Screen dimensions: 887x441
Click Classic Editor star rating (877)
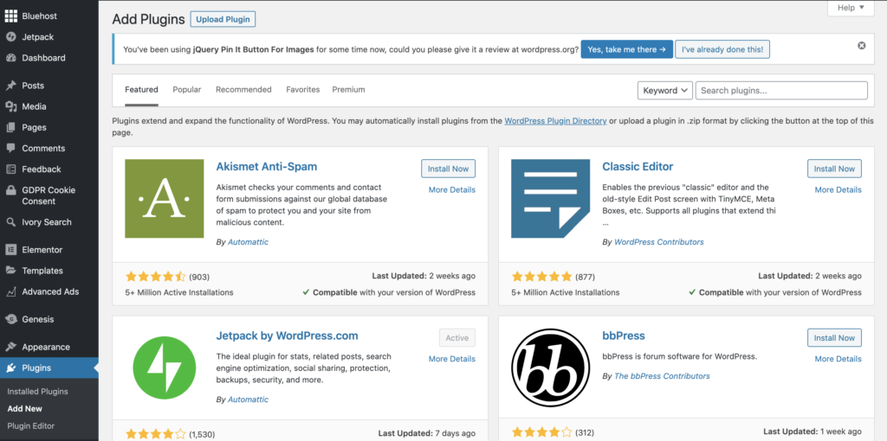coord(542,277)
